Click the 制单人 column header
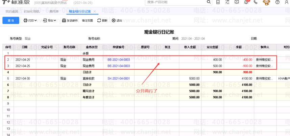Viewport: 290px width, 136px height. point(265,47)
